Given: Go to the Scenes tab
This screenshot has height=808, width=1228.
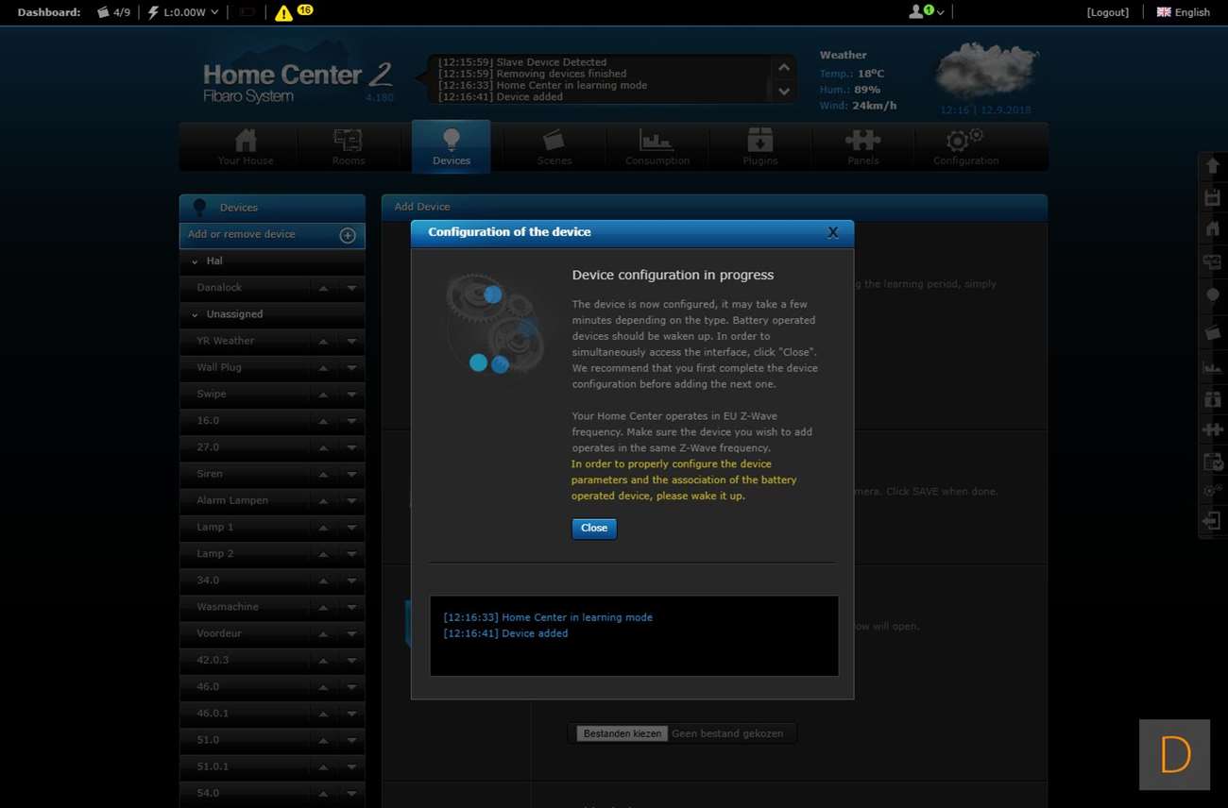Looking at the screenshot, I should tap(554, 147).
